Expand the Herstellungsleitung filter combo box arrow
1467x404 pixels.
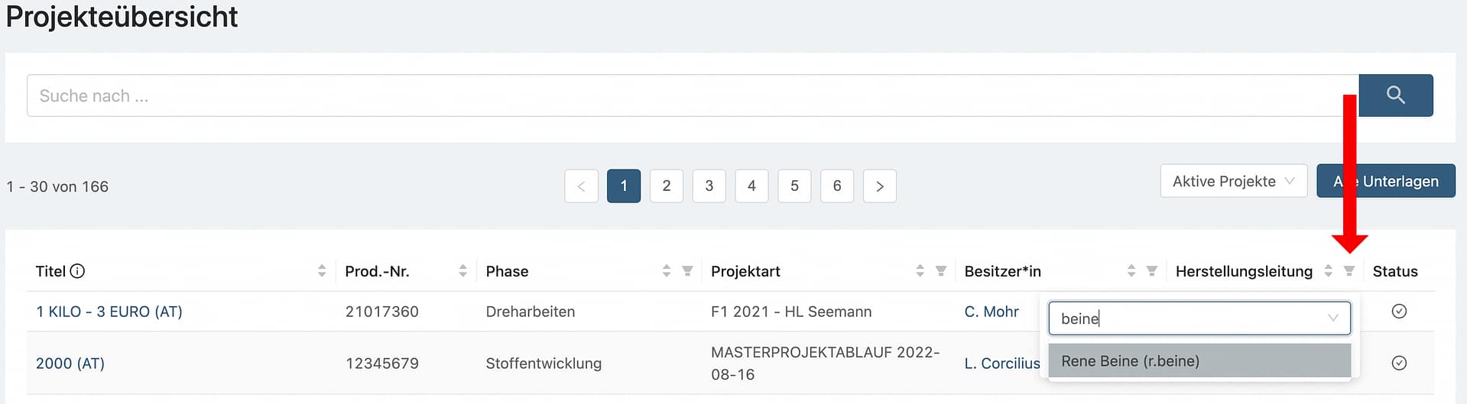click(x=1333, y=318)
